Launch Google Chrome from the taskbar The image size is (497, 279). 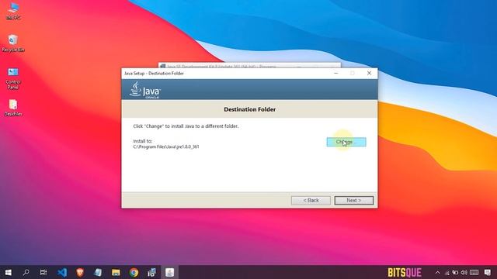(134, 272)
